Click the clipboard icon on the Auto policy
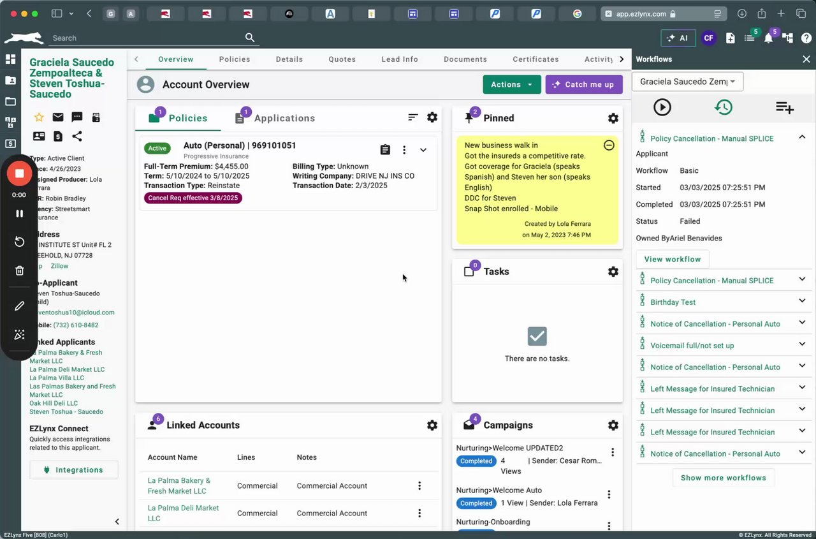 pos(385,150)
